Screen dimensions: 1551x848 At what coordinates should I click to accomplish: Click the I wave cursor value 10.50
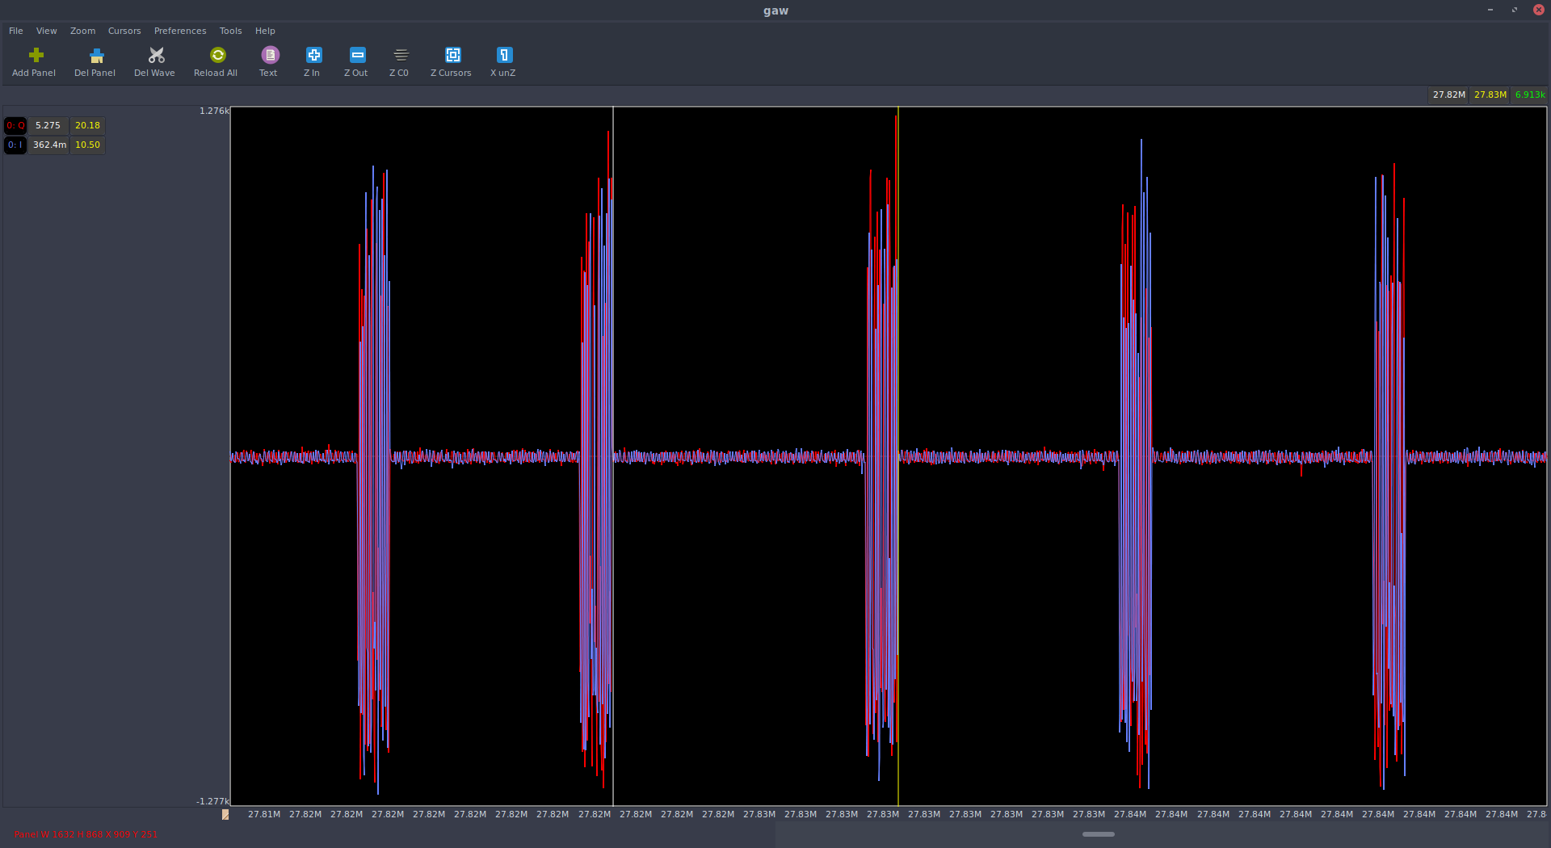[x=87, y=145]
